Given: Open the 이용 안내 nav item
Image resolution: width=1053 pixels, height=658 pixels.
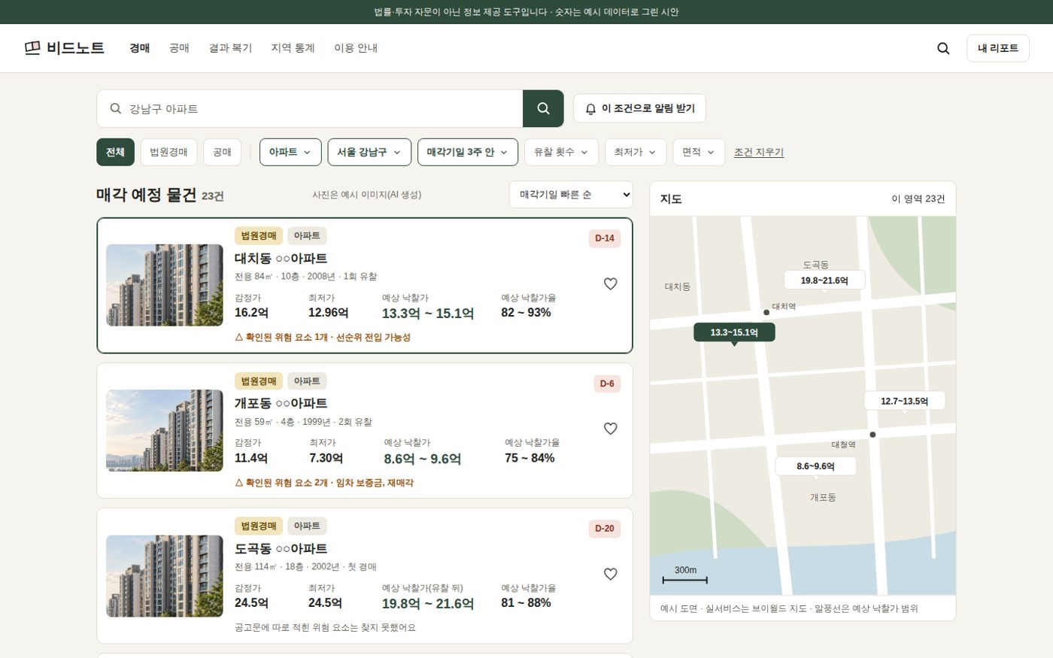Looking at the screenshot, I should pyautogui.click(x=356, y=48).
